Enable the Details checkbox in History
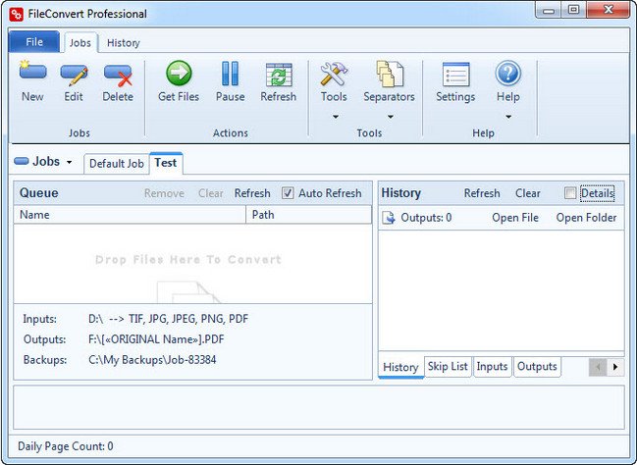 tap(570, 193)
